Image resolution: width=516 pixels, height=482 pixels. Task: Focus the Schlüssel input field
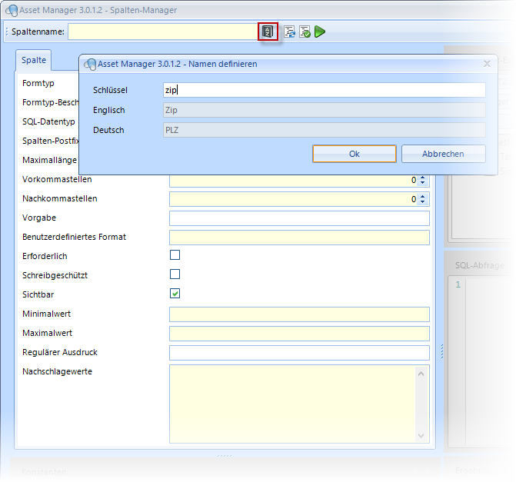325,90
